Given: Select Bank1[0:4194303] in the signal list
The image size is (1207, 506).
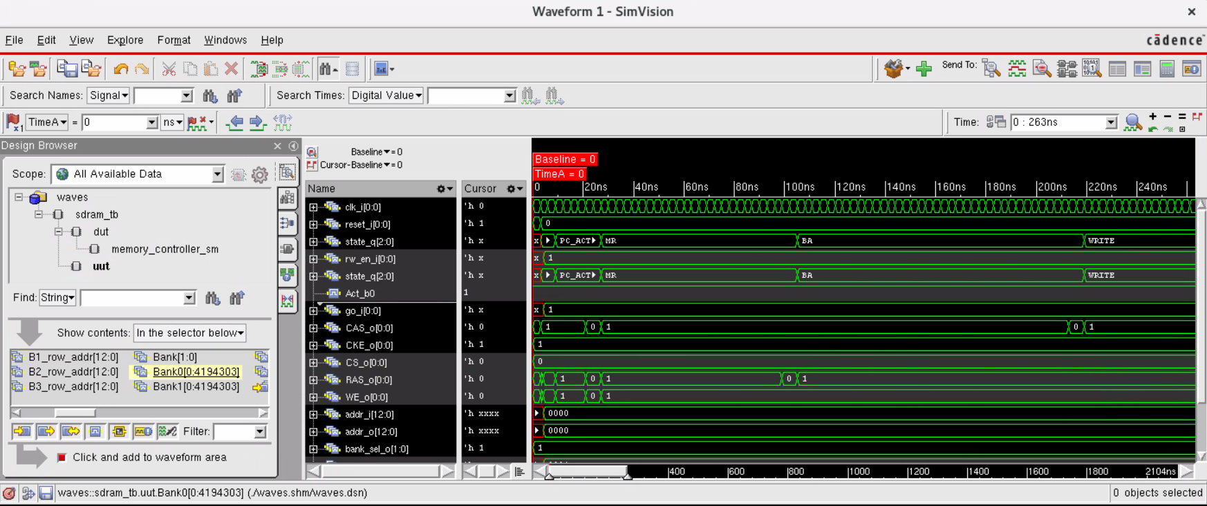Looking at the screenshot, I should 196,386.
